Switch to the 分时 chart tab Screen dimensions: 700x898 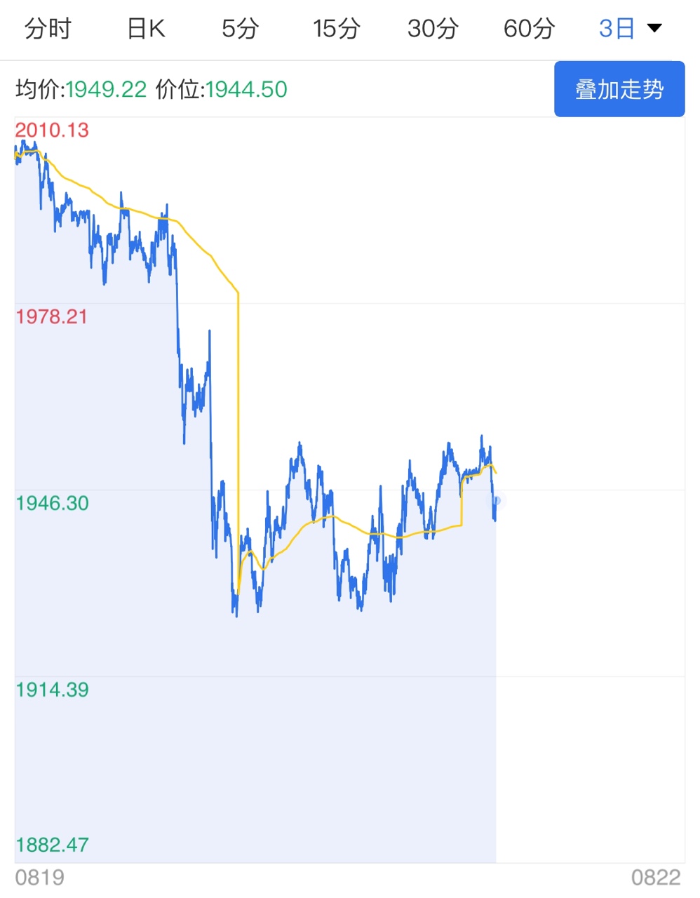(48, 29)
